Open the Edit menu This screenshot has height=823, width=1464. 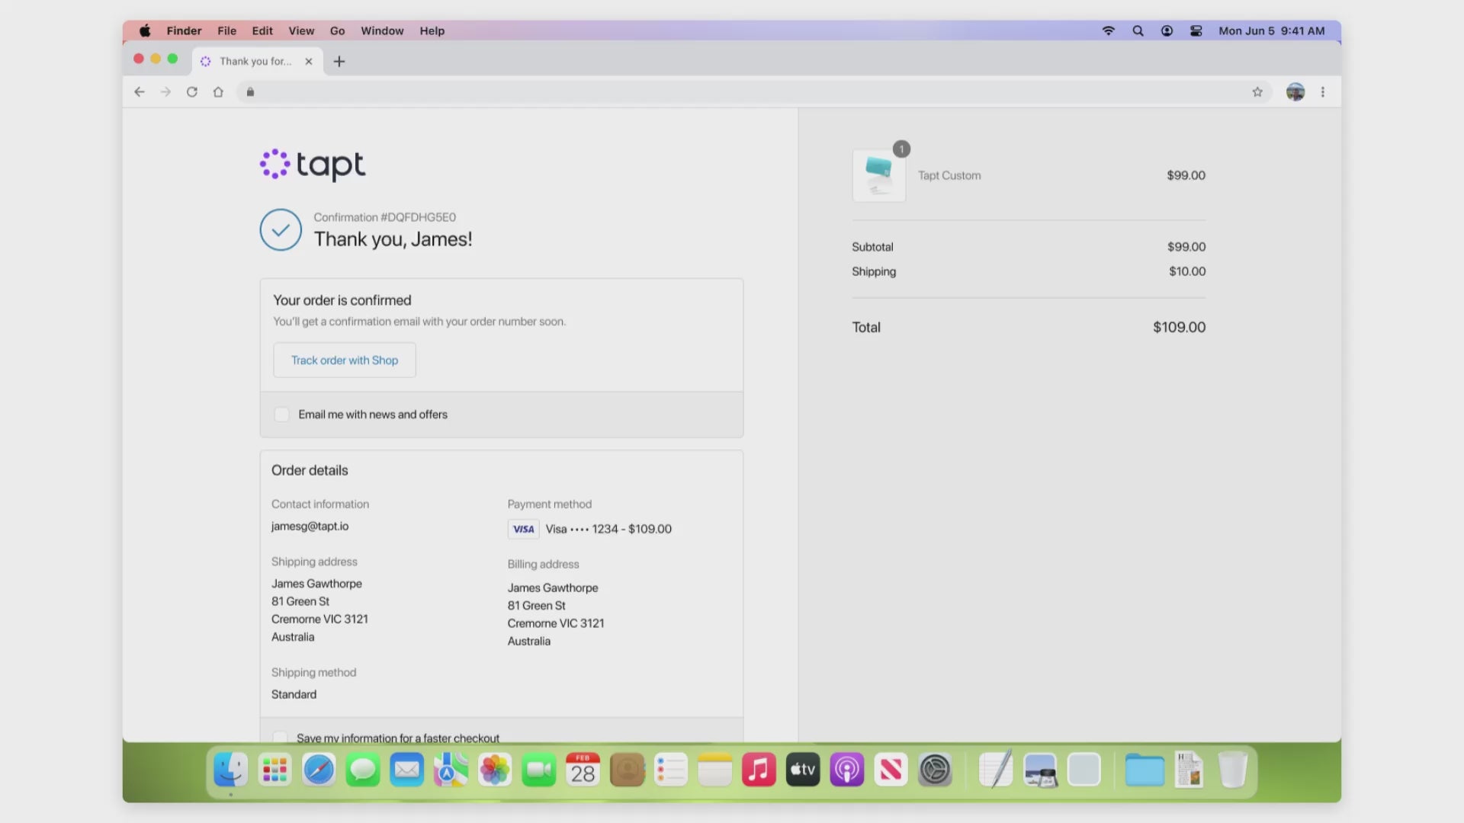[262, 30]
